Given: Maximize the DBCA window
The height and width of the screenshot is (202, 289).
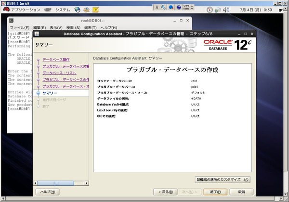Looking at the screenshot, I should click(246, 34).
